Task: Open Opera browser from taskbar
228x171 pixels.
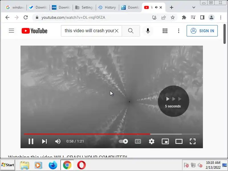Action: coord(82,165)
